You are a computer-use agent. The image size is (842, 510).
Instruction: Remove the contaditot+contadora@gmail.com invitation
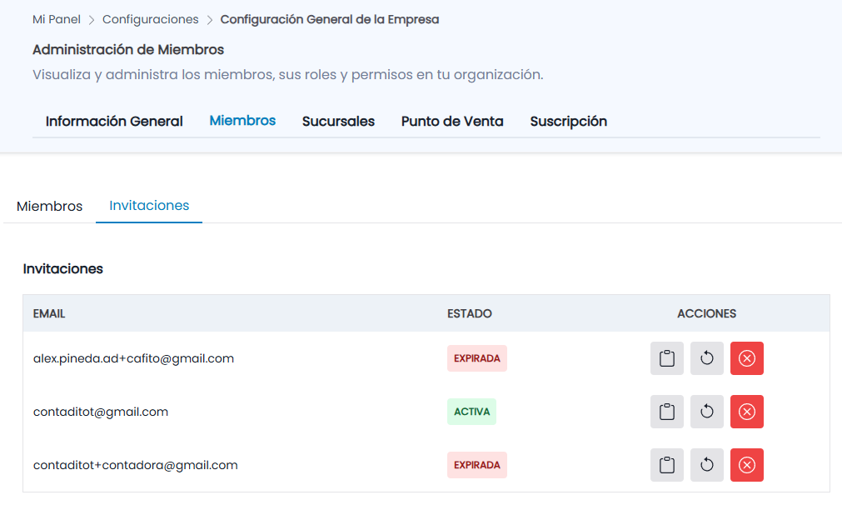[746, 465]
